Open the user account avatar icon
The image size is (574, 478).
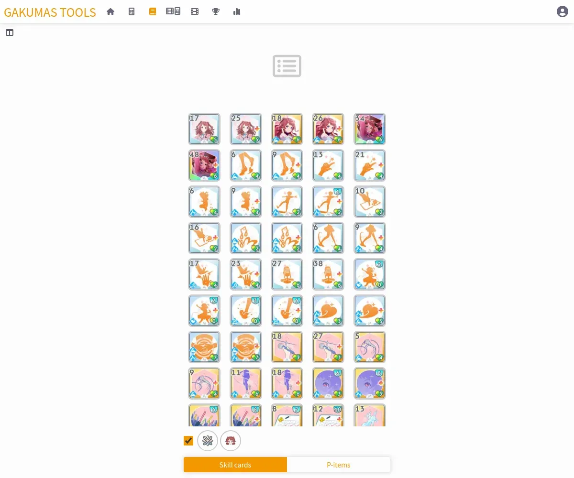[x=563, y=11]
